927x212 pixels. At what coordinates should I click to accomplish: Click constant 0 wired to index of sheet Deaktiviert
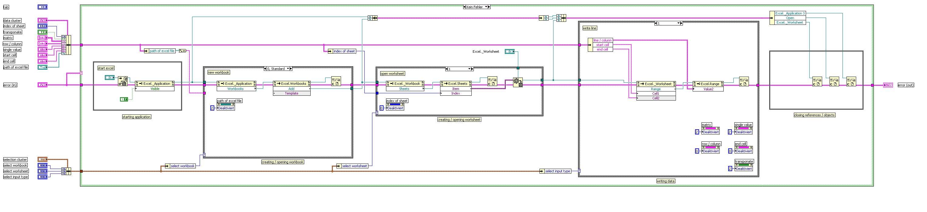[381, 108]
